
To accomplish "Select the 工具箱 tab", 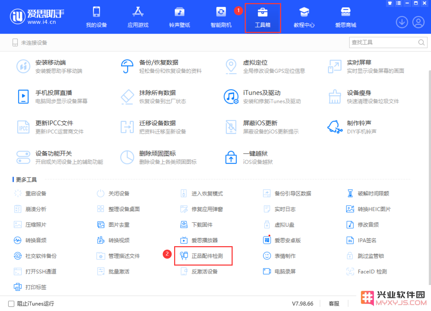I will [262, 17].
